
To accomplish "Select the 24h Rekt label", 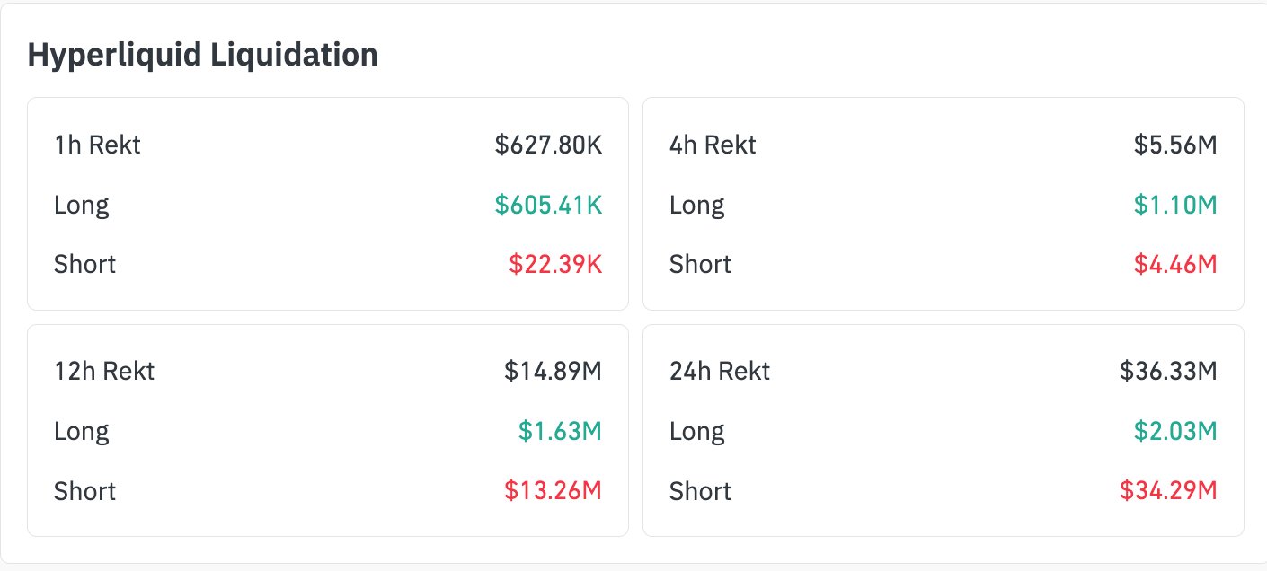I will [x=720, y=371].
